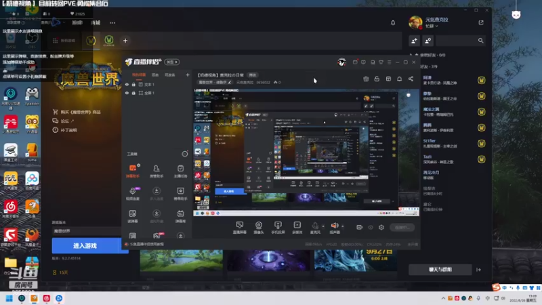
Task: Click the friends search field
Action: click(460, 41)
